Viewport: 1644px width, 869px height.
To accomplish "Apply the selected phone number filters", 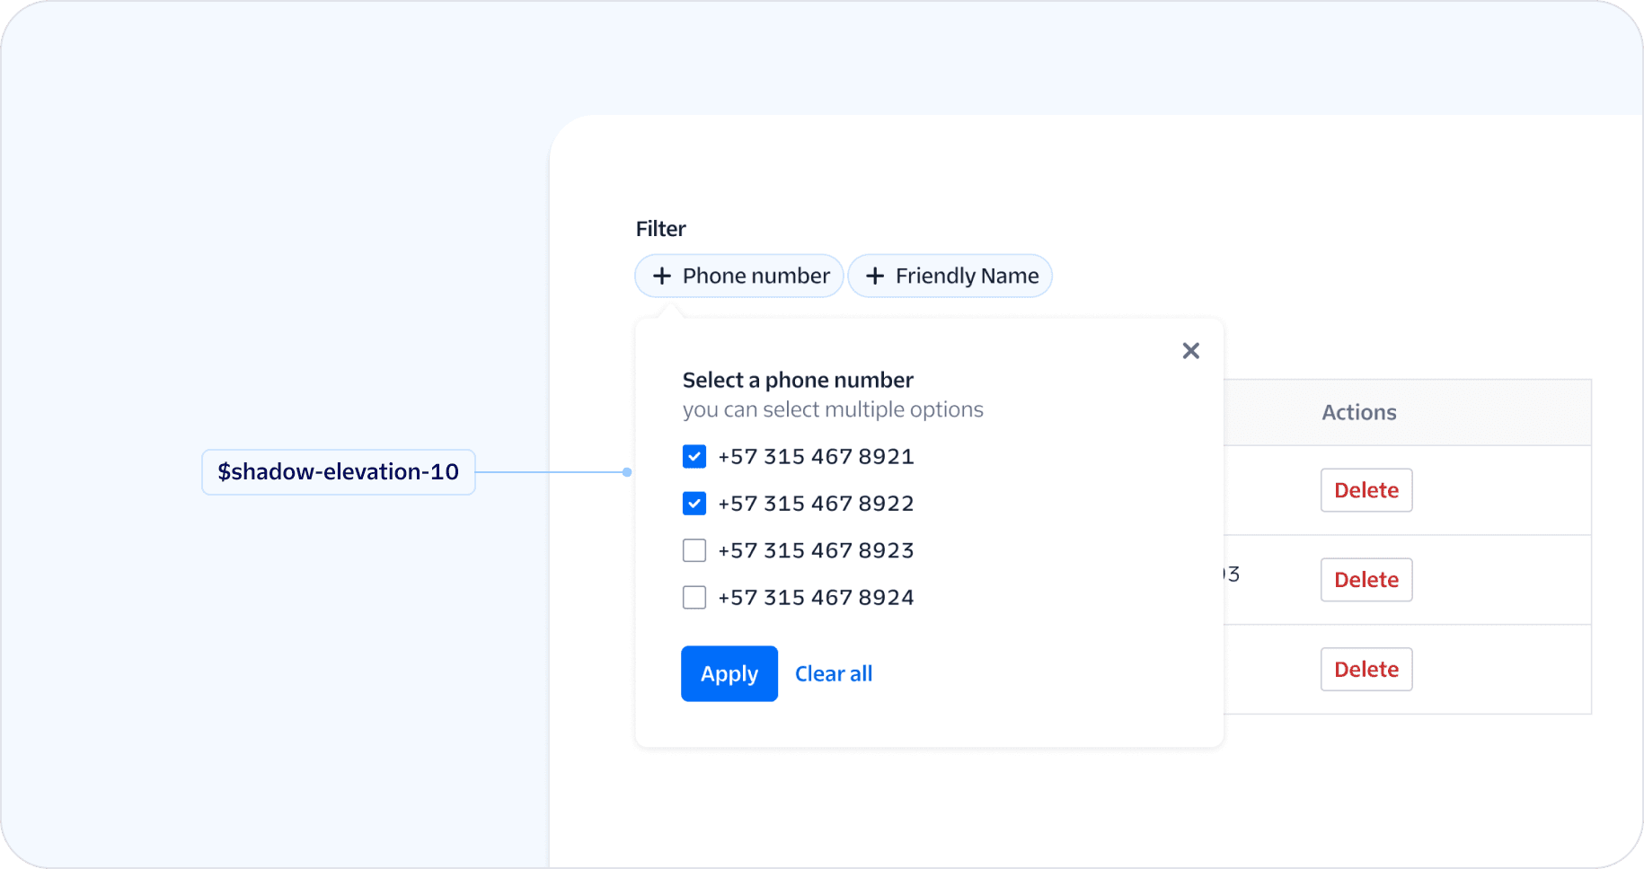I will [x=729, y=673].
